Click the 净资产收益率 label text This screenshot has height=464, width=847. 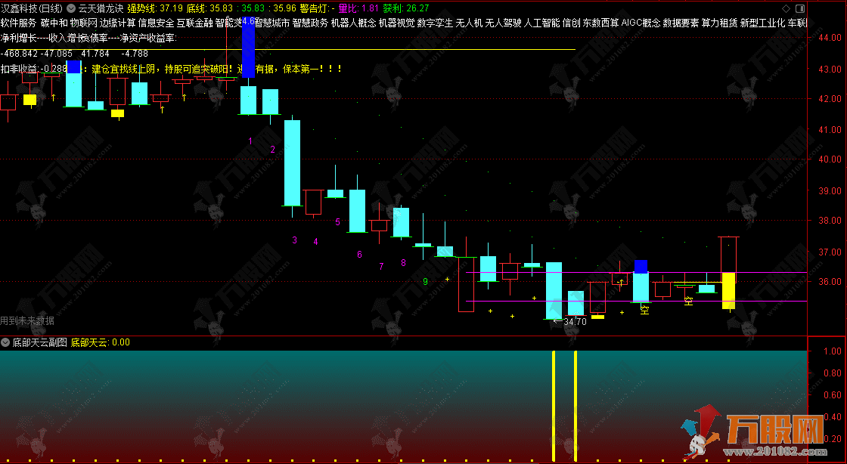(x=148, y=39)
